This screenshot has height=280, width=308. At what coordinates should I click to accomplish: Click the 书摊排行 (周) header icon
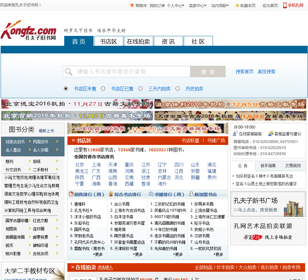(x=151, y=194)
